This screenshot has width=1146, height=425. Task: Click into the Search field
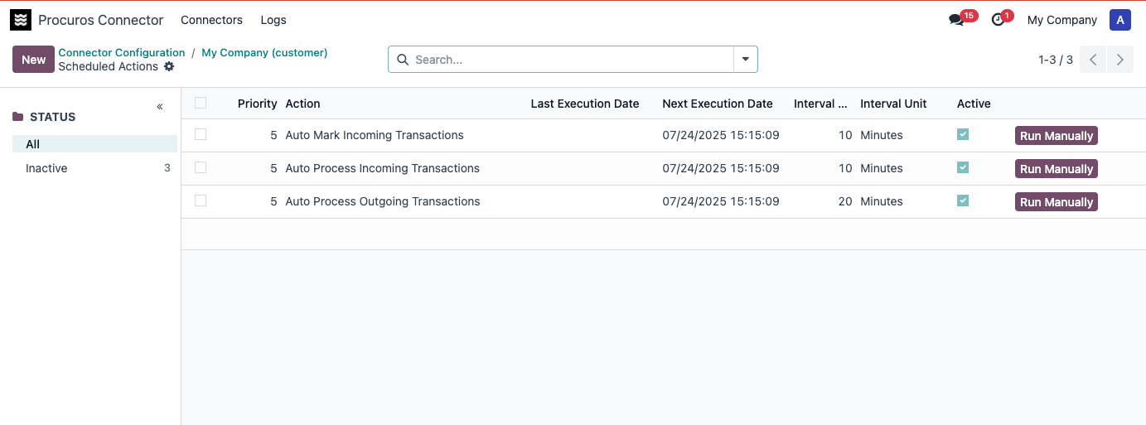tap(572, 60)
